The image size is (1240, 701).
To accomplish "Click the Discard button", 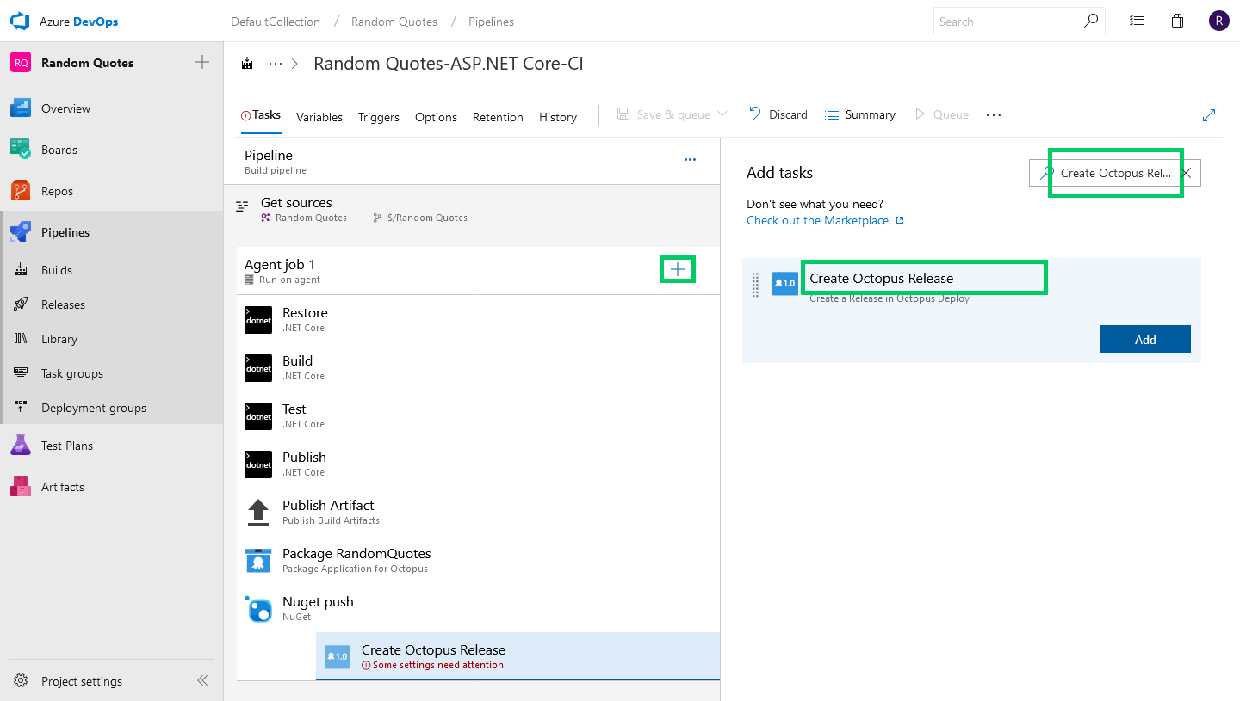I will 778,114.
